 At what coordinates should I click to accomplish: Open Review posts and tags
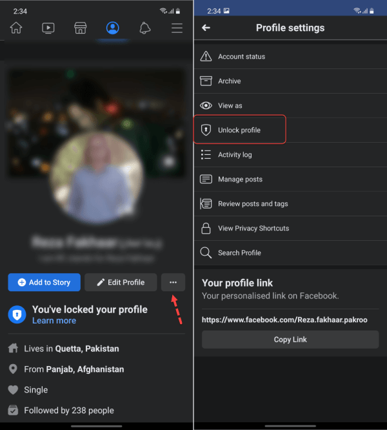(290, 204)
